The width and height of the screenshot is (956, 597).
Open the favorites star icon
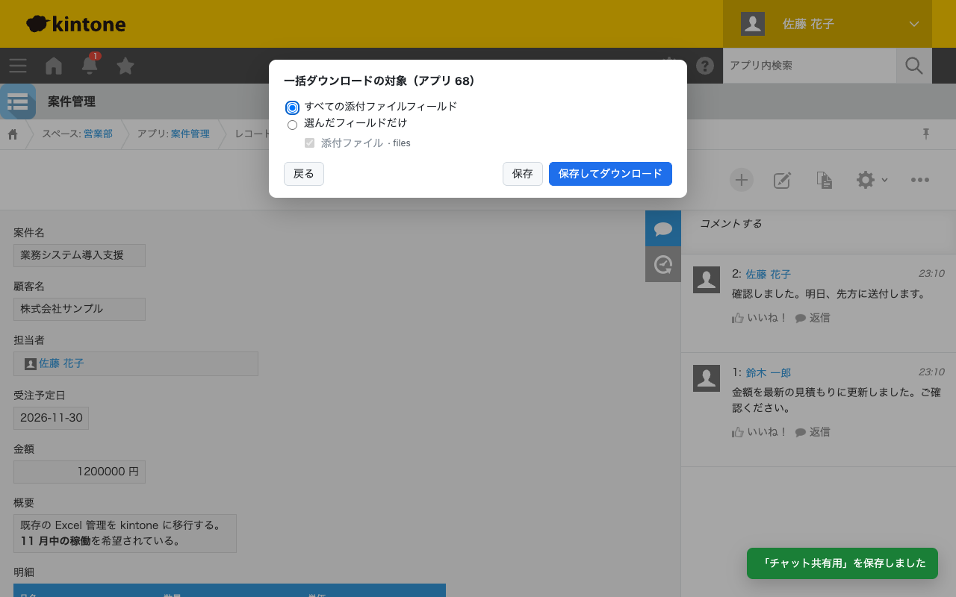pyautogui.click(x=125, y=66)
